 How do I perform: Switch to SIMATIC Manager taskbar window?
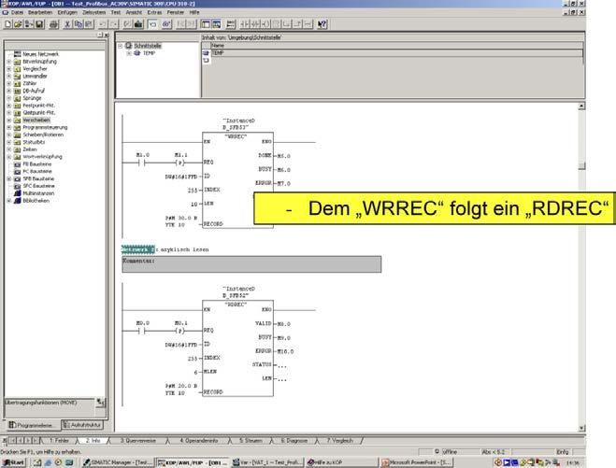[x=119, y=462]
